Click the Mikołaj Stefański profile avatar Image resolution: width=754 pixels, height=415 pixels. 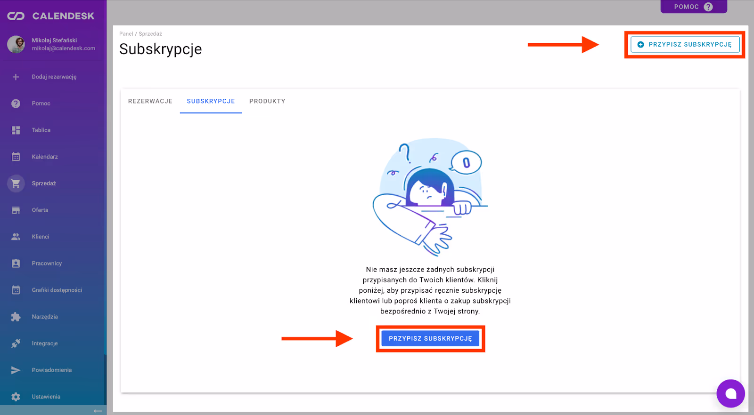click(x=16, y=44)
